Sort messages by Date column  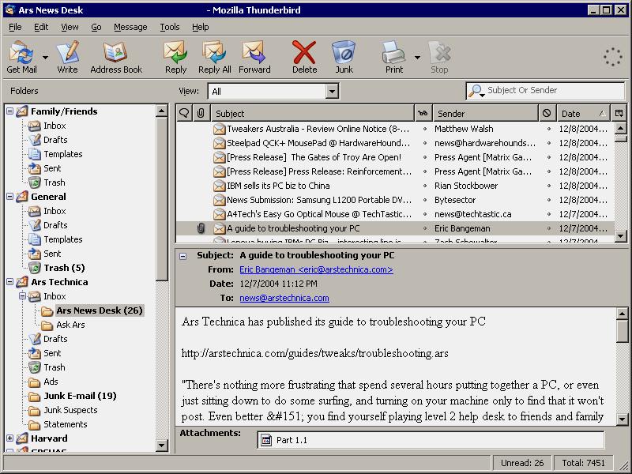click(583, 113)
